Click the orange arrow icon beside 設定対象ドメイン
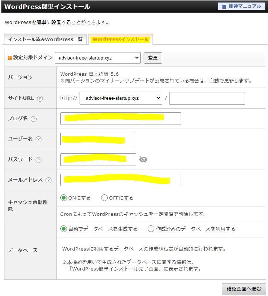Viewport: 268px width, 296px height. click(10, 58)
